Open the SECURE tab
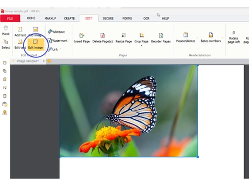The image size is (249, 187). (x=108, y=18)
